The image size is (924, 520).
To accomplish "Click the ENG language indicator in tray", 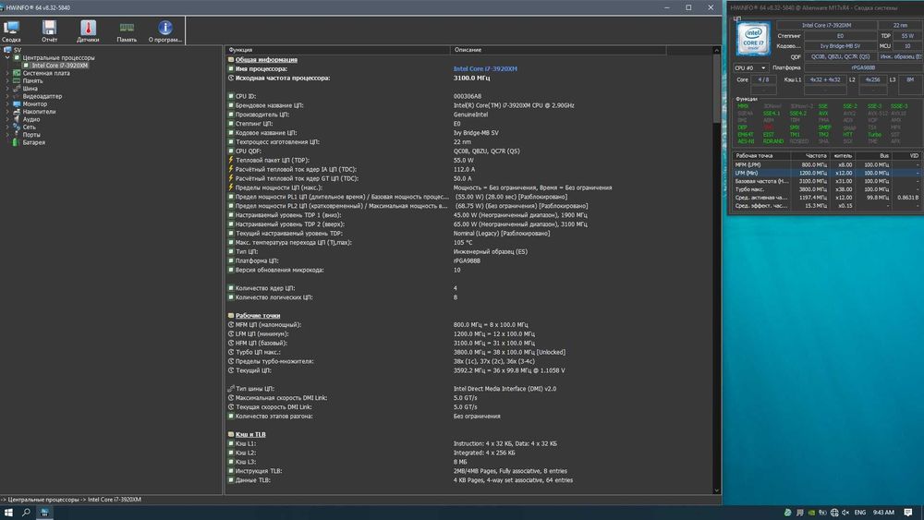I will 859,511.
